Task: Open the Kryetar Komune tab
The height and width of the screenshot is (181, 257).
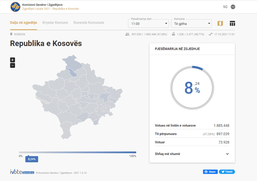Action: (55, 23)
